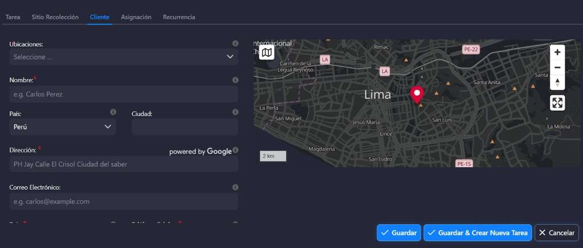Go to the Asignación tab
583x248 pixels.
click(x=136, y=17)
